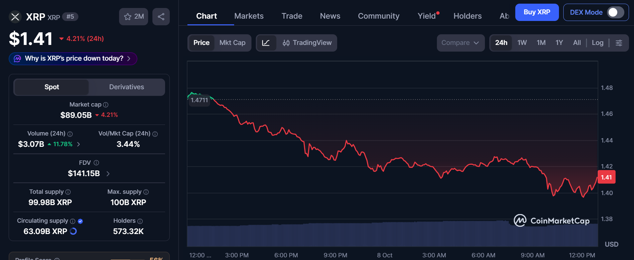Click Volume (24h) info icon
The width and height of the screenshot is (634, 260).
[70, 134]
